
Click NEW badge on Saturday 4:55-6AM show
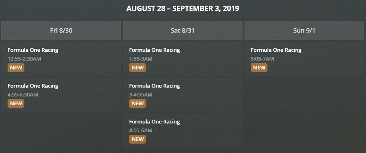[x=138, y=139]
